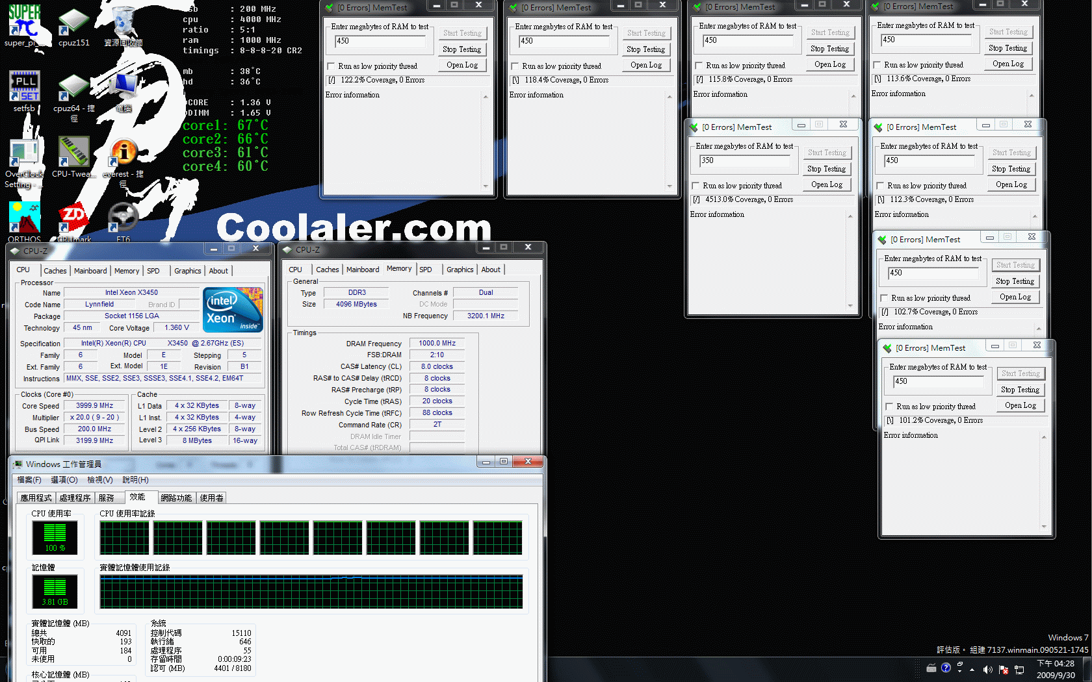Click the "Intel Xeon X3450" name value in CPU-Z
The width and height of the screenshot is (1092, 682).
coord(131,293)
